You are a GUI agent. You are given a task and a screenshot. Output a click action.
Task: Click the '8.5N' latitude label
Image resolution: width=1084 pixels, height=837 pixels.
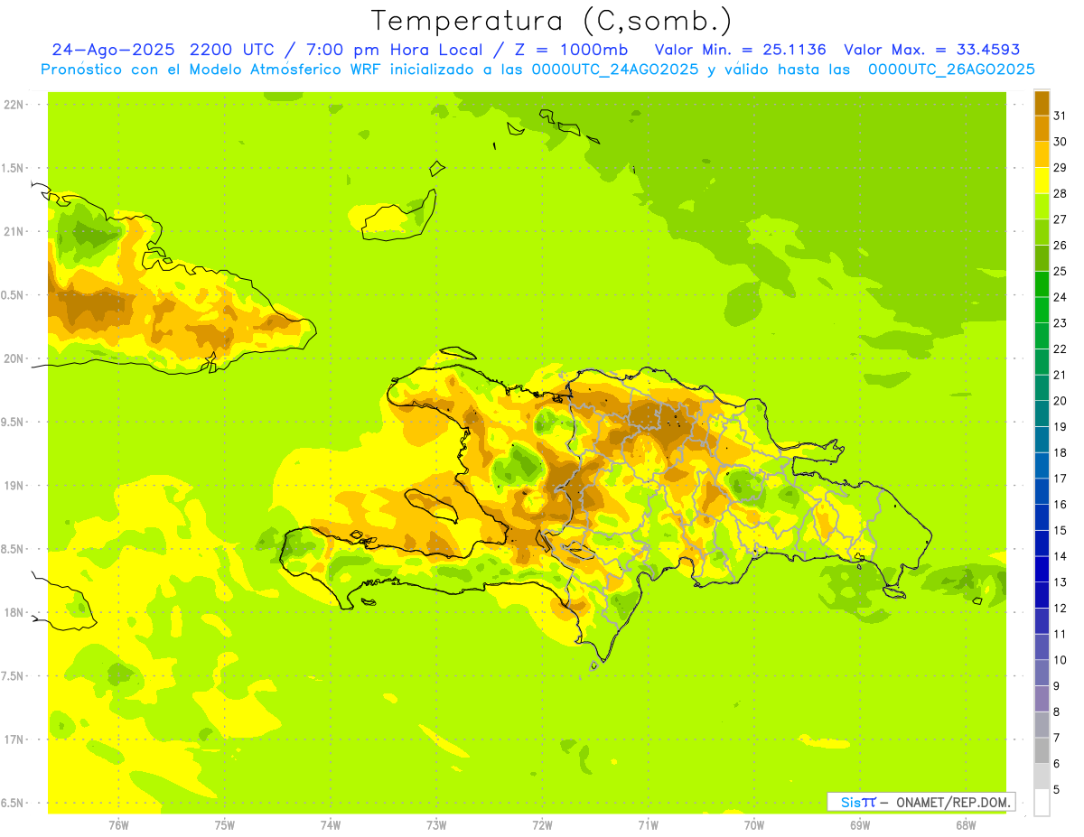[x=14, y=549]
